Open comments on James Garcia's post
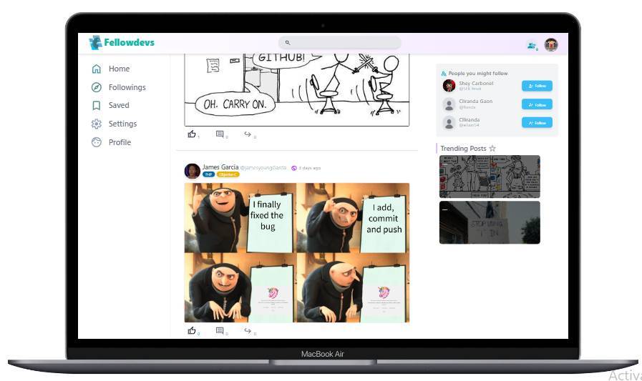642x381 pixels. coord(220,330)
